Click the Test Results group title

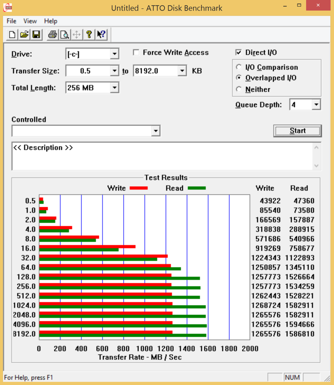(x=166, y=178)
